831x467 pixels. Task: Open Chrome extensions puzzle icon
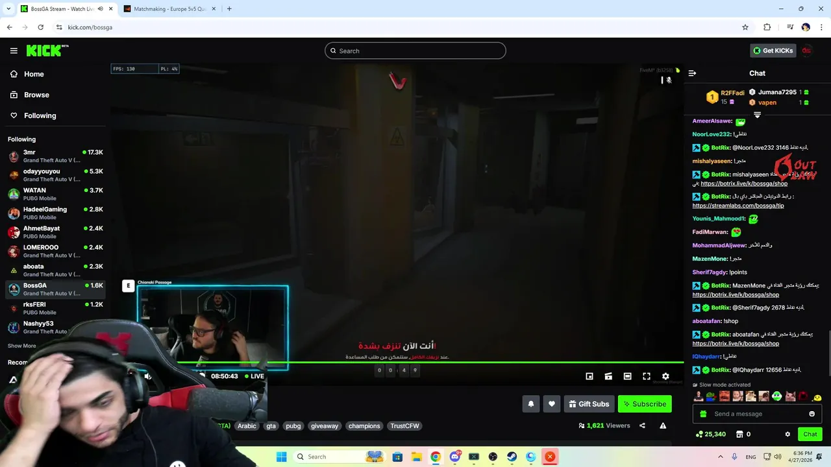(x=767, y=27)
